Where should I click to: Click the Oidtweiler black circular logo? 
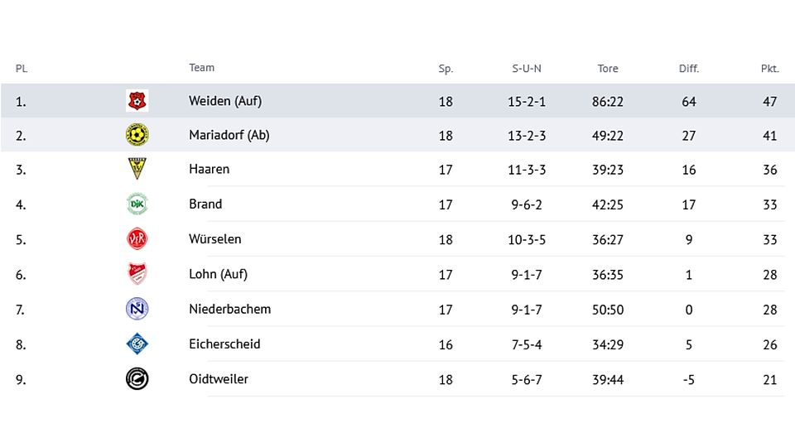pyautogui.click(x=137, y=378)
